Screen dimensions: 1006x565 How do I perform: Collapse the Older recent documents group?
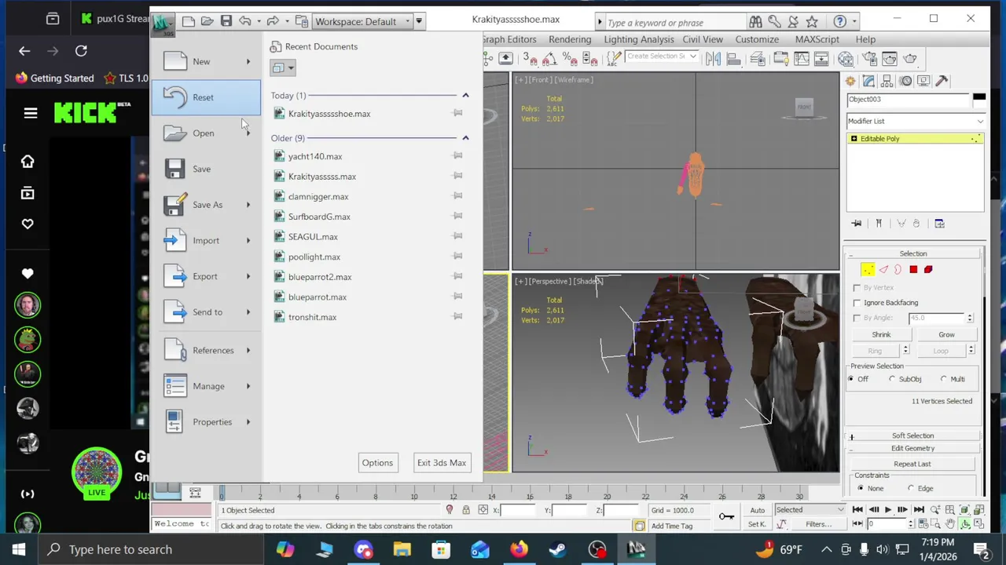pyautogui.click(x=465, y=138)
